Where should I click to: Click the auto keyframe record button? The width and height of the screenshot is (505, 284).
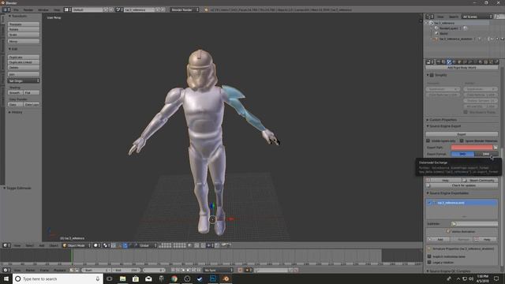click(240, 270)
